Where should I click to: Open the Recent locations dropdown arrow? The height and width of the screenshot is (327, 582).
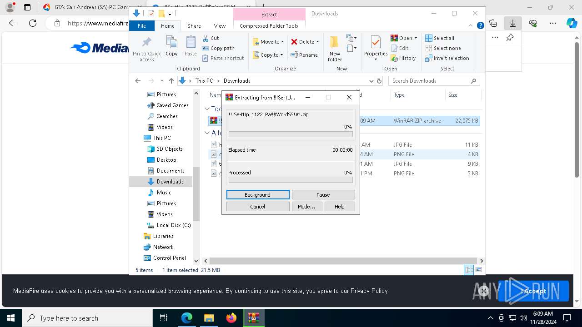(x=162, y=81)
